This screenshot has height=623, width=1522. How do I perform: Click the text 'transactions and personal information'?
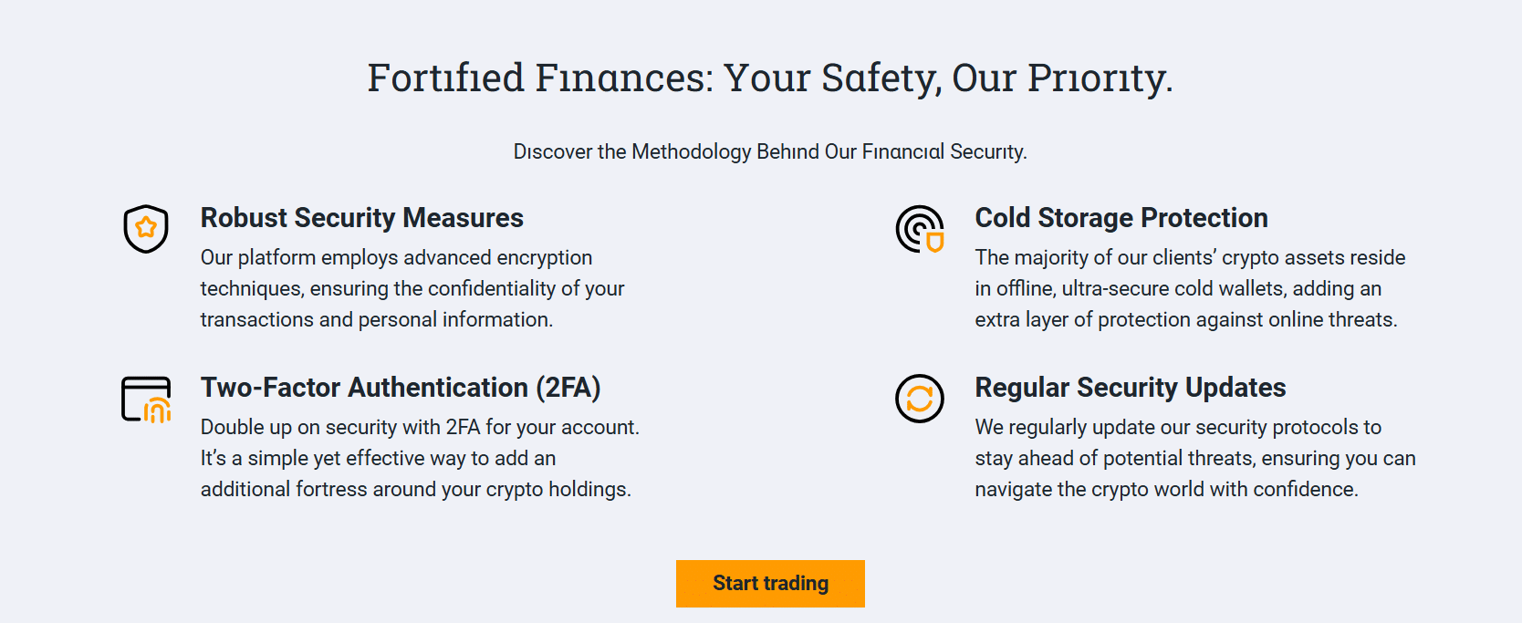pyautogui.click(x=375, y=320)
